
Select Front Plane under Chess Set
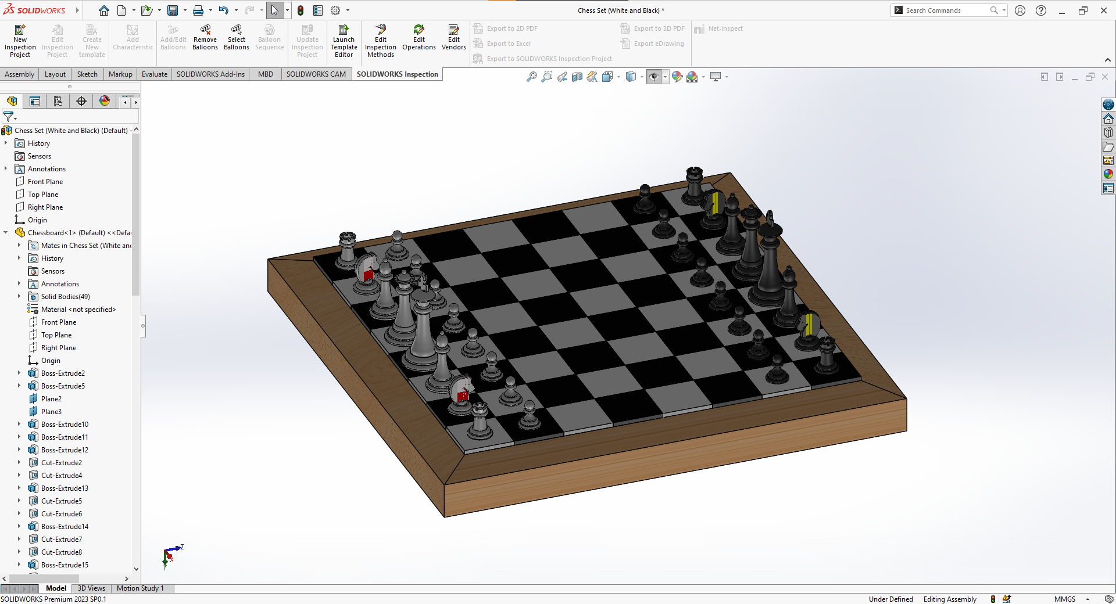(x=45, y=182)
